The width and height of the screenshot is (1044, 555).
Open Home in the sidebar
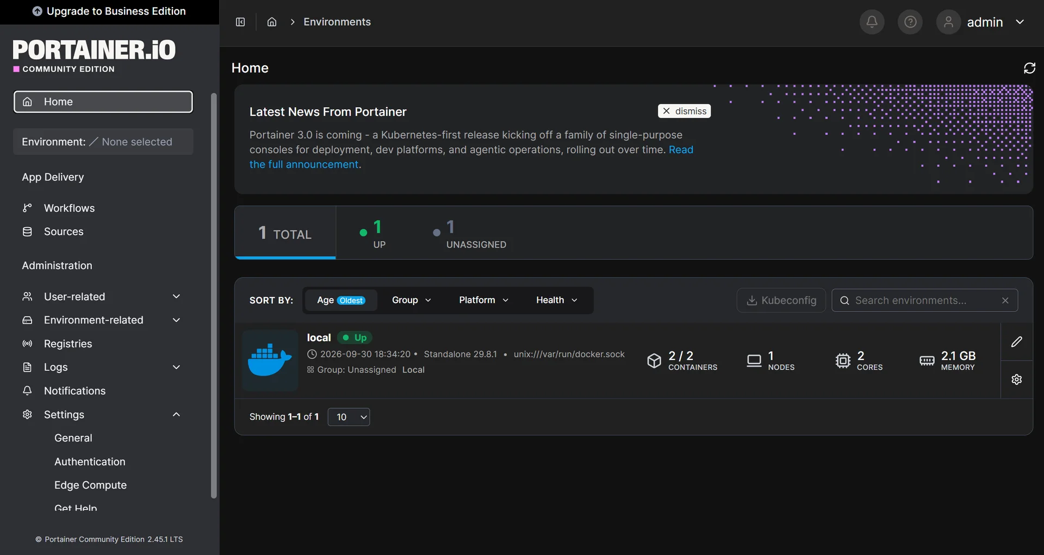coord(103,102)
